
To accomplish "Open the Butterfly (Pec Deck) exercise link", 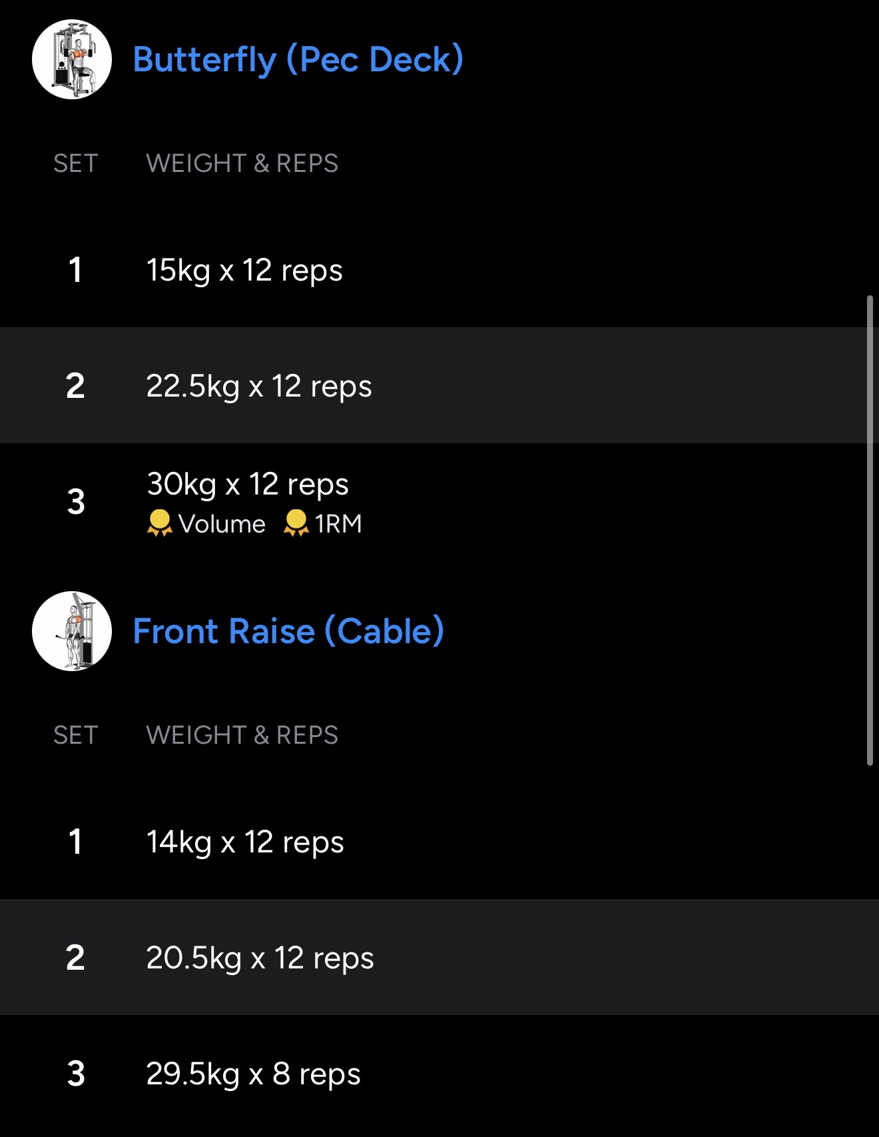I will pos(298,59).
